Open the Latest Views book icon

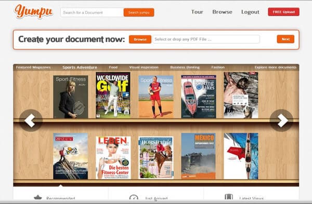point(229,197)
